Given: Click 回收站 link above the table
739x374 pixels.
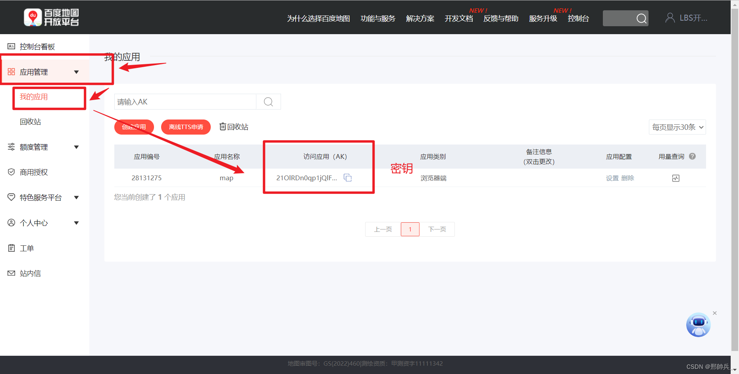Looking at the screenshot, I should click(238, 127).
